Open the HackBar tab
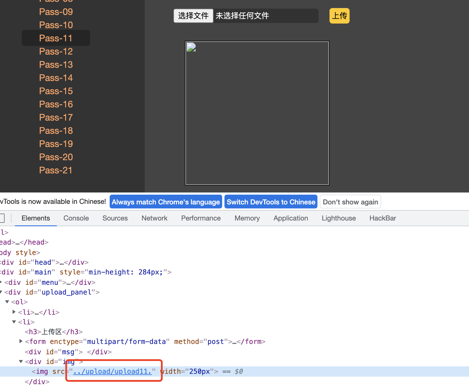The height and width of the screenshot is (387, 469). coord(383,218)
